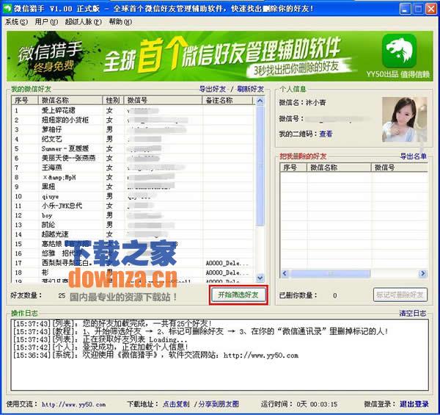Select friend row 萝柚仔
This screenshot has height=415, width=440.
(133, 129)
